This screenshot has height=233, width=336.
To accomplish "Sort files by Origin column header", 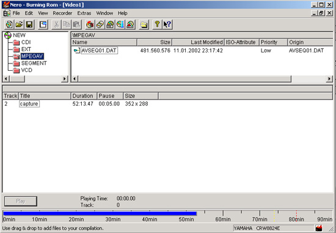I will coord(310,42).
